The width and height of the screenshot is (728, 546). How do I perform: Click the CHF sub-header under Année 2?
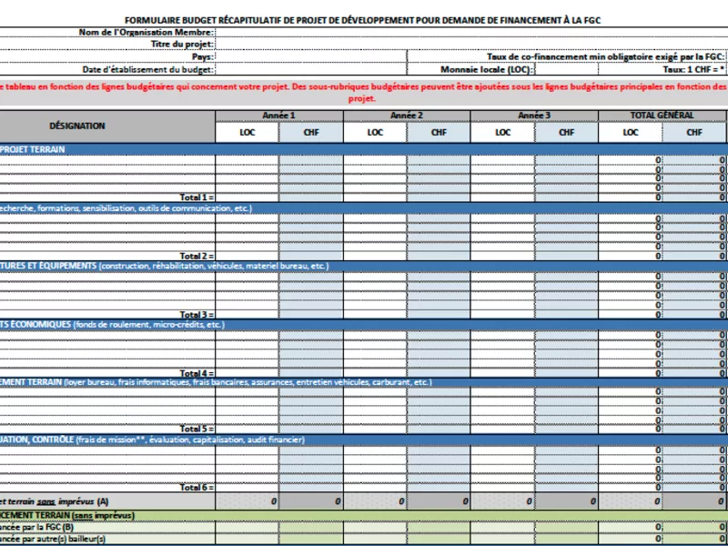tap(439, 132)
